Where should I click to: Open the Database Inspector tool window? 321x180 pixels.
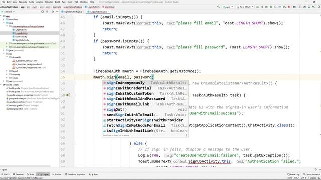(x=75, y=174)
